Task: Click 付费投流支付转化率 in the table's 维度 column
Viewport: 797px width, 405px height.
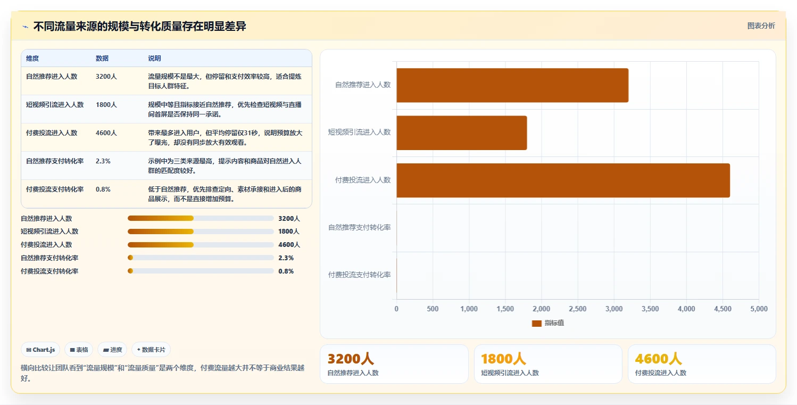Action: click(55, 189)
